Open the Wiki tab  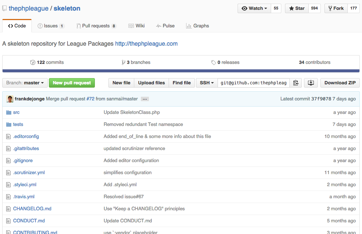click(x=136, y=26)
